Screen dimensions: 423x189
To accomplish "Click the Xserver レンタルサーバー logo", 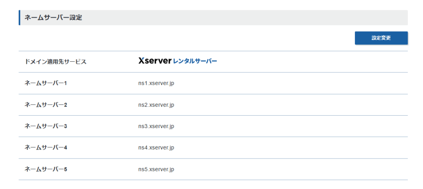I will tap(178, 61).
